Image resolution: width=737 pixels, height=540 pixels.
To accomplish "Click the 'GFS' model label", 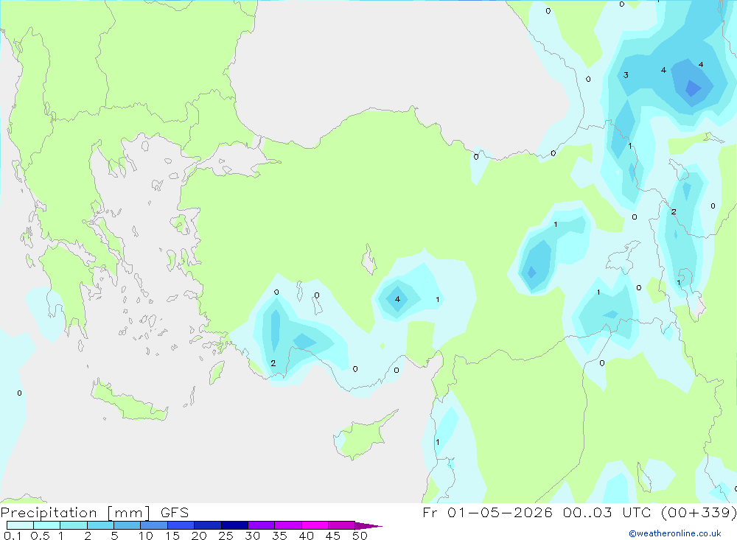I will 175,513.
